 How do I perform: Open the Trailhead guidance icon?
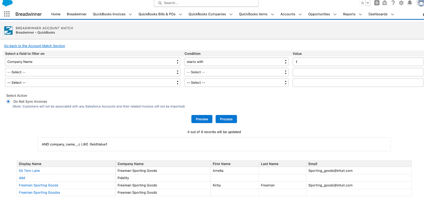tap(385, 3)
